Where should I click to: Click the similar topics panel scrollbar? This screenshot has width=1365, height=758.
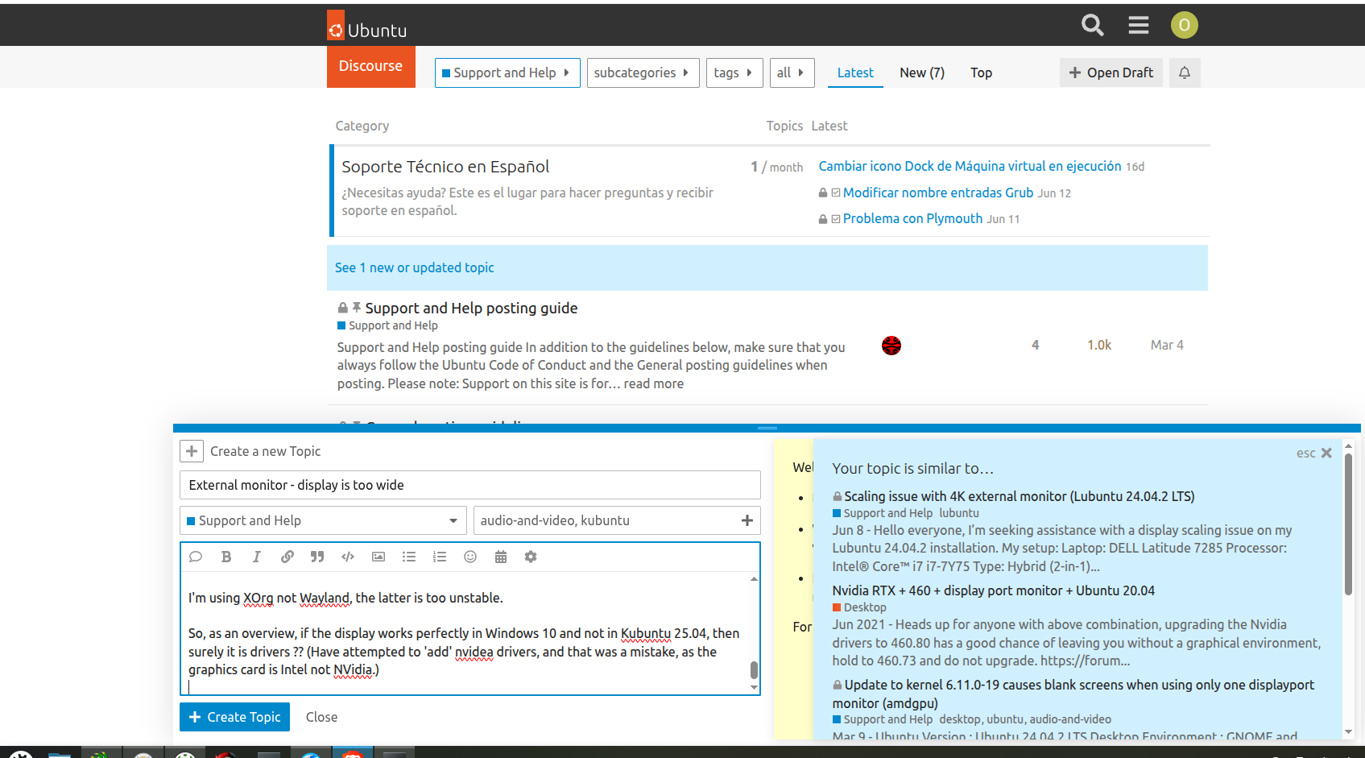click(x=1348, y=525)
